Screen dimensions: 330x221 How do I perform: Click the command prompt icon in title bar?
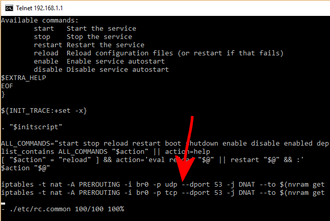9,8
